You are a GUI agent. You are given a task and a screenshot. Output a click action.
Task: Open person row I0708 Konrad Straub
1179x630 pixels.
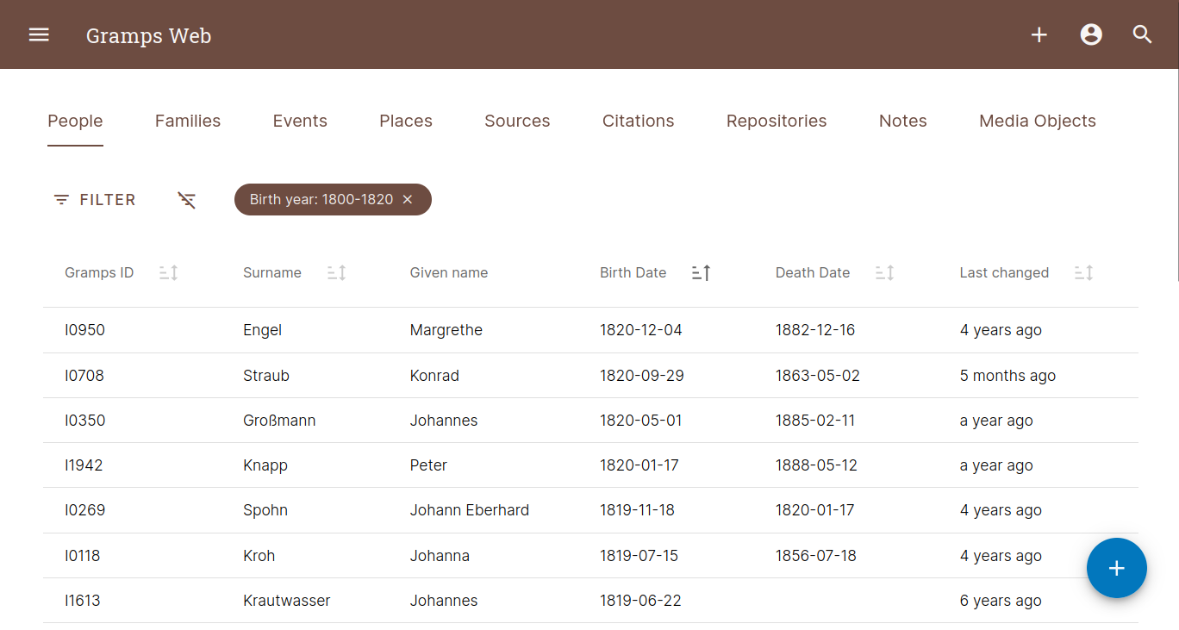pyautogui.click(x=434, y=376)
